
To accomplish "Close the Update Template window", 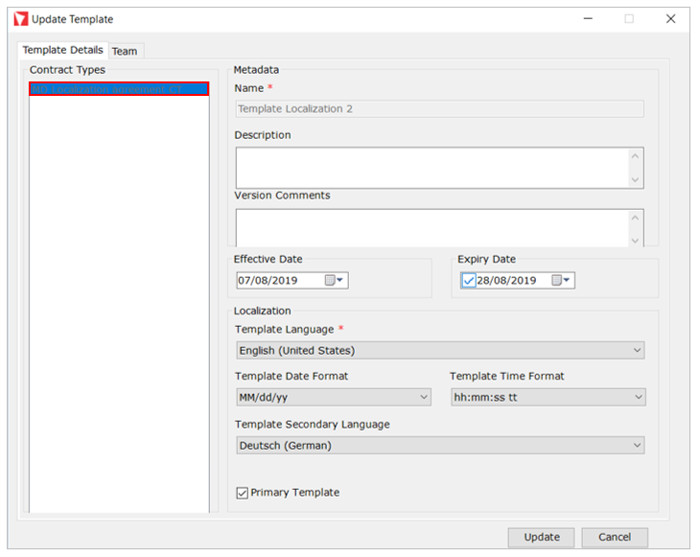I will pyautogui.click(x=670, y=19).
